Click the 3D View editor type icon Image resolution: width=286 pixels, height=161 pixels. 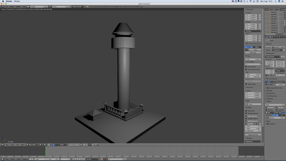click(2, 145)
